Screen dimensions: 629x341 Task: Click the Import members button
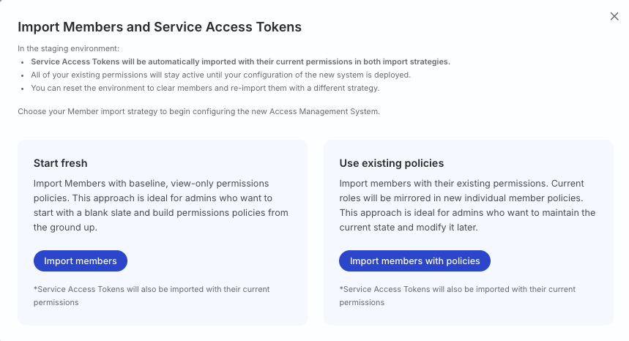coord(81,261)
